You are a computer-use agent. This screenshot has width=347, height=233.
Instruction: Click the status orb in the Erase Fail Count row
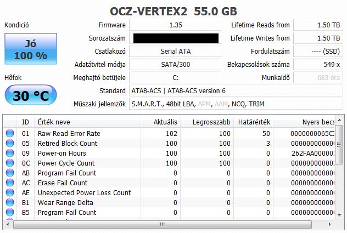click(x=9, y=183)
